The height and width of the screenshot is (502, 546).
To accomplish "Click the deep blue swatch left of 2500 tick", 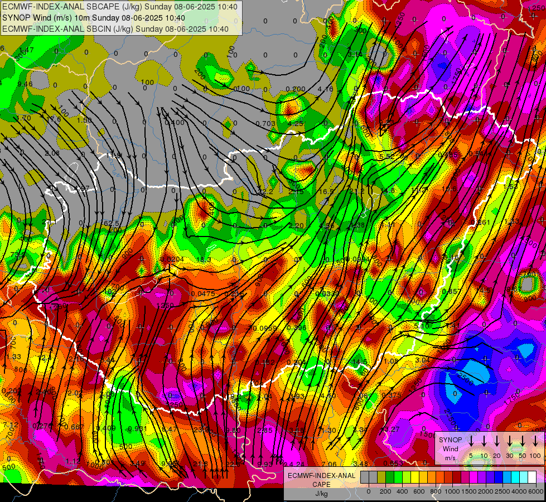I will [x=498, y=477].
